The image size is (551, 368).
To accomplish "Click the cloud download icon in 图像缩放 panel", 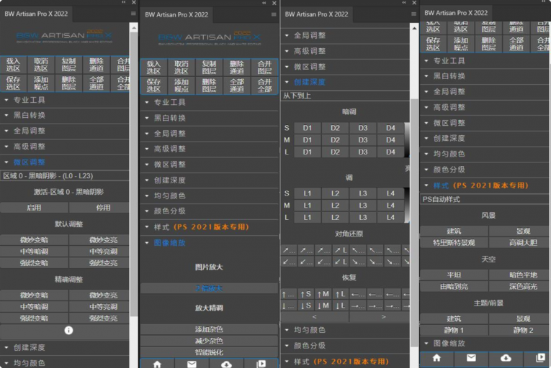I will (226, 364).
